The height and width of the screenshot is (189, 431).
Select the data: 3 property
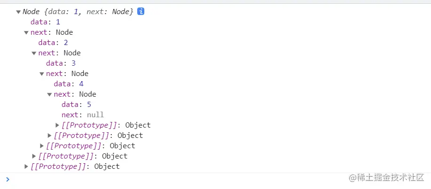pyautogui.click(x=61, y=63)
